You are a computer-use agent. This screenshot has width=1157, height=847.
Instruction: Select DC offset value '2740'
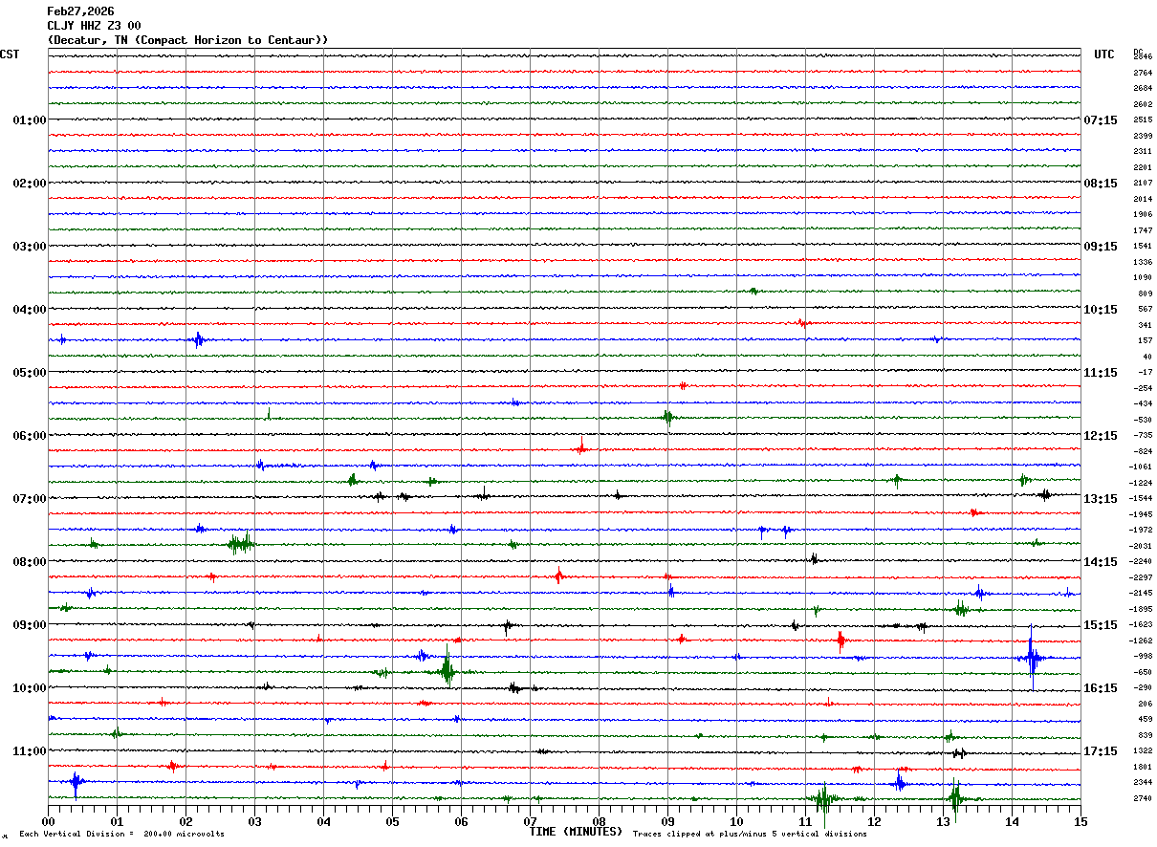1143,798
